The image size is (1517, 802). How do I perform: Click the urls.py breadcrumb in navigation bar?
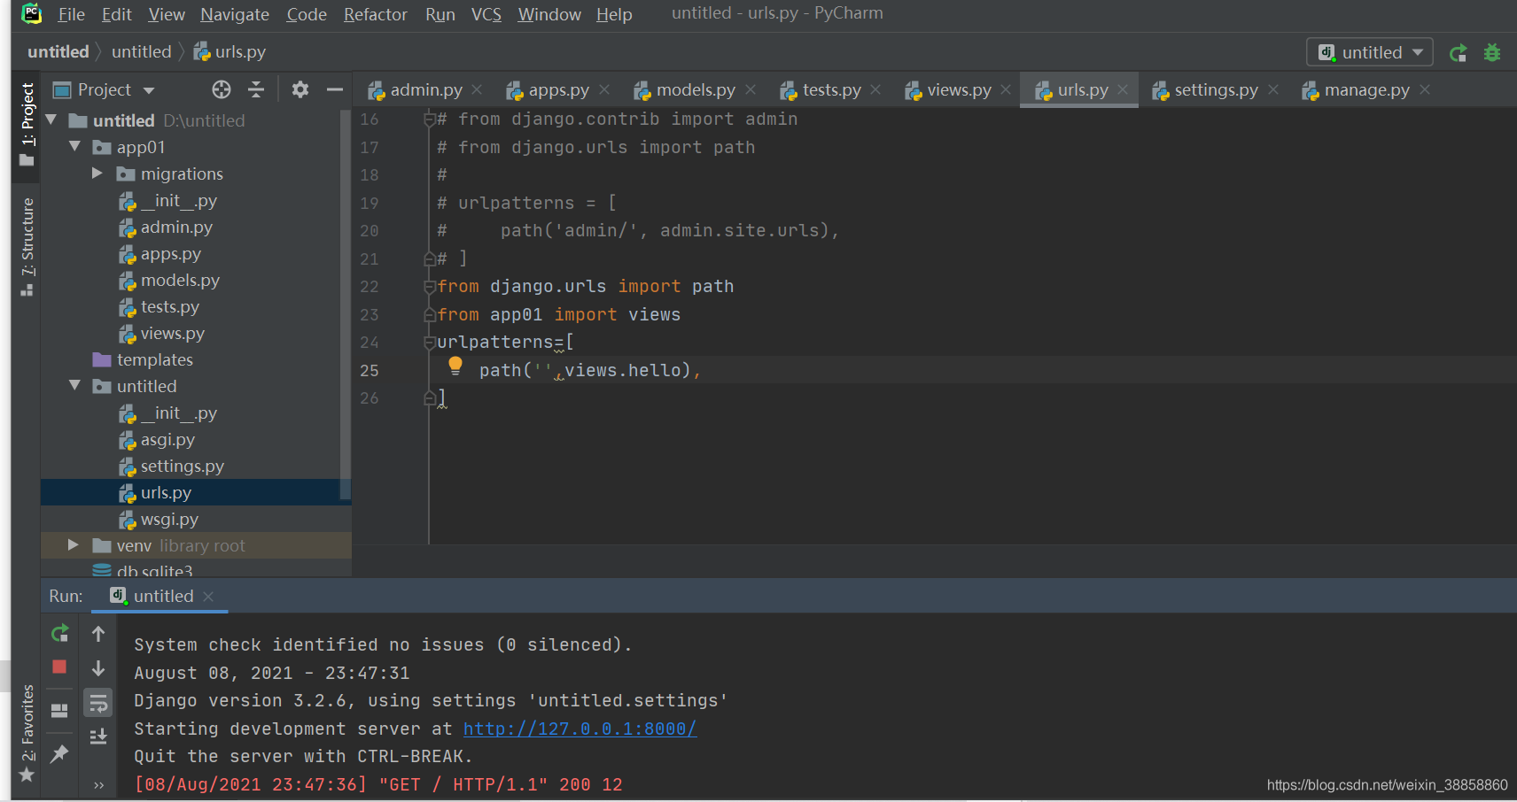pyautogui.click(x=229, y=51)
